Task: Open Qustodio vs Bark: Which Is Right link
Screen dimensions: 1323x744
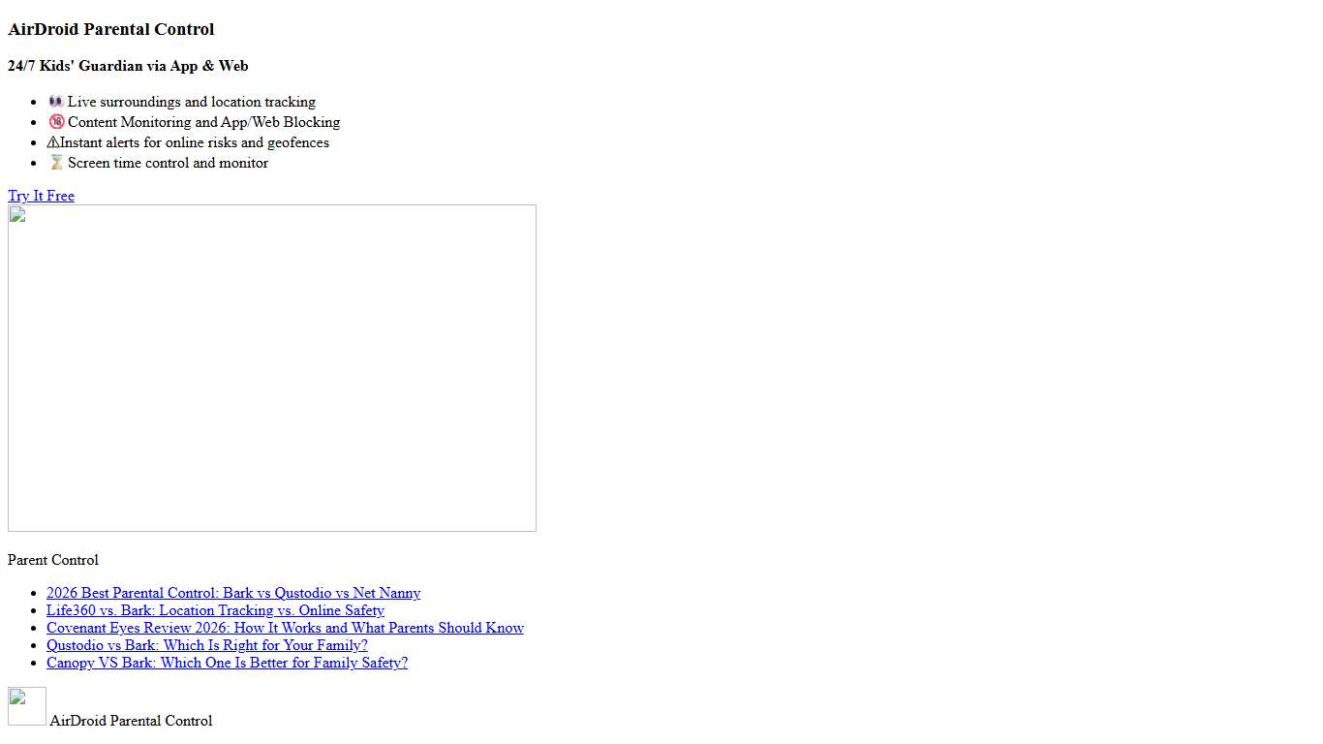Action: click(x=207, y=645)
